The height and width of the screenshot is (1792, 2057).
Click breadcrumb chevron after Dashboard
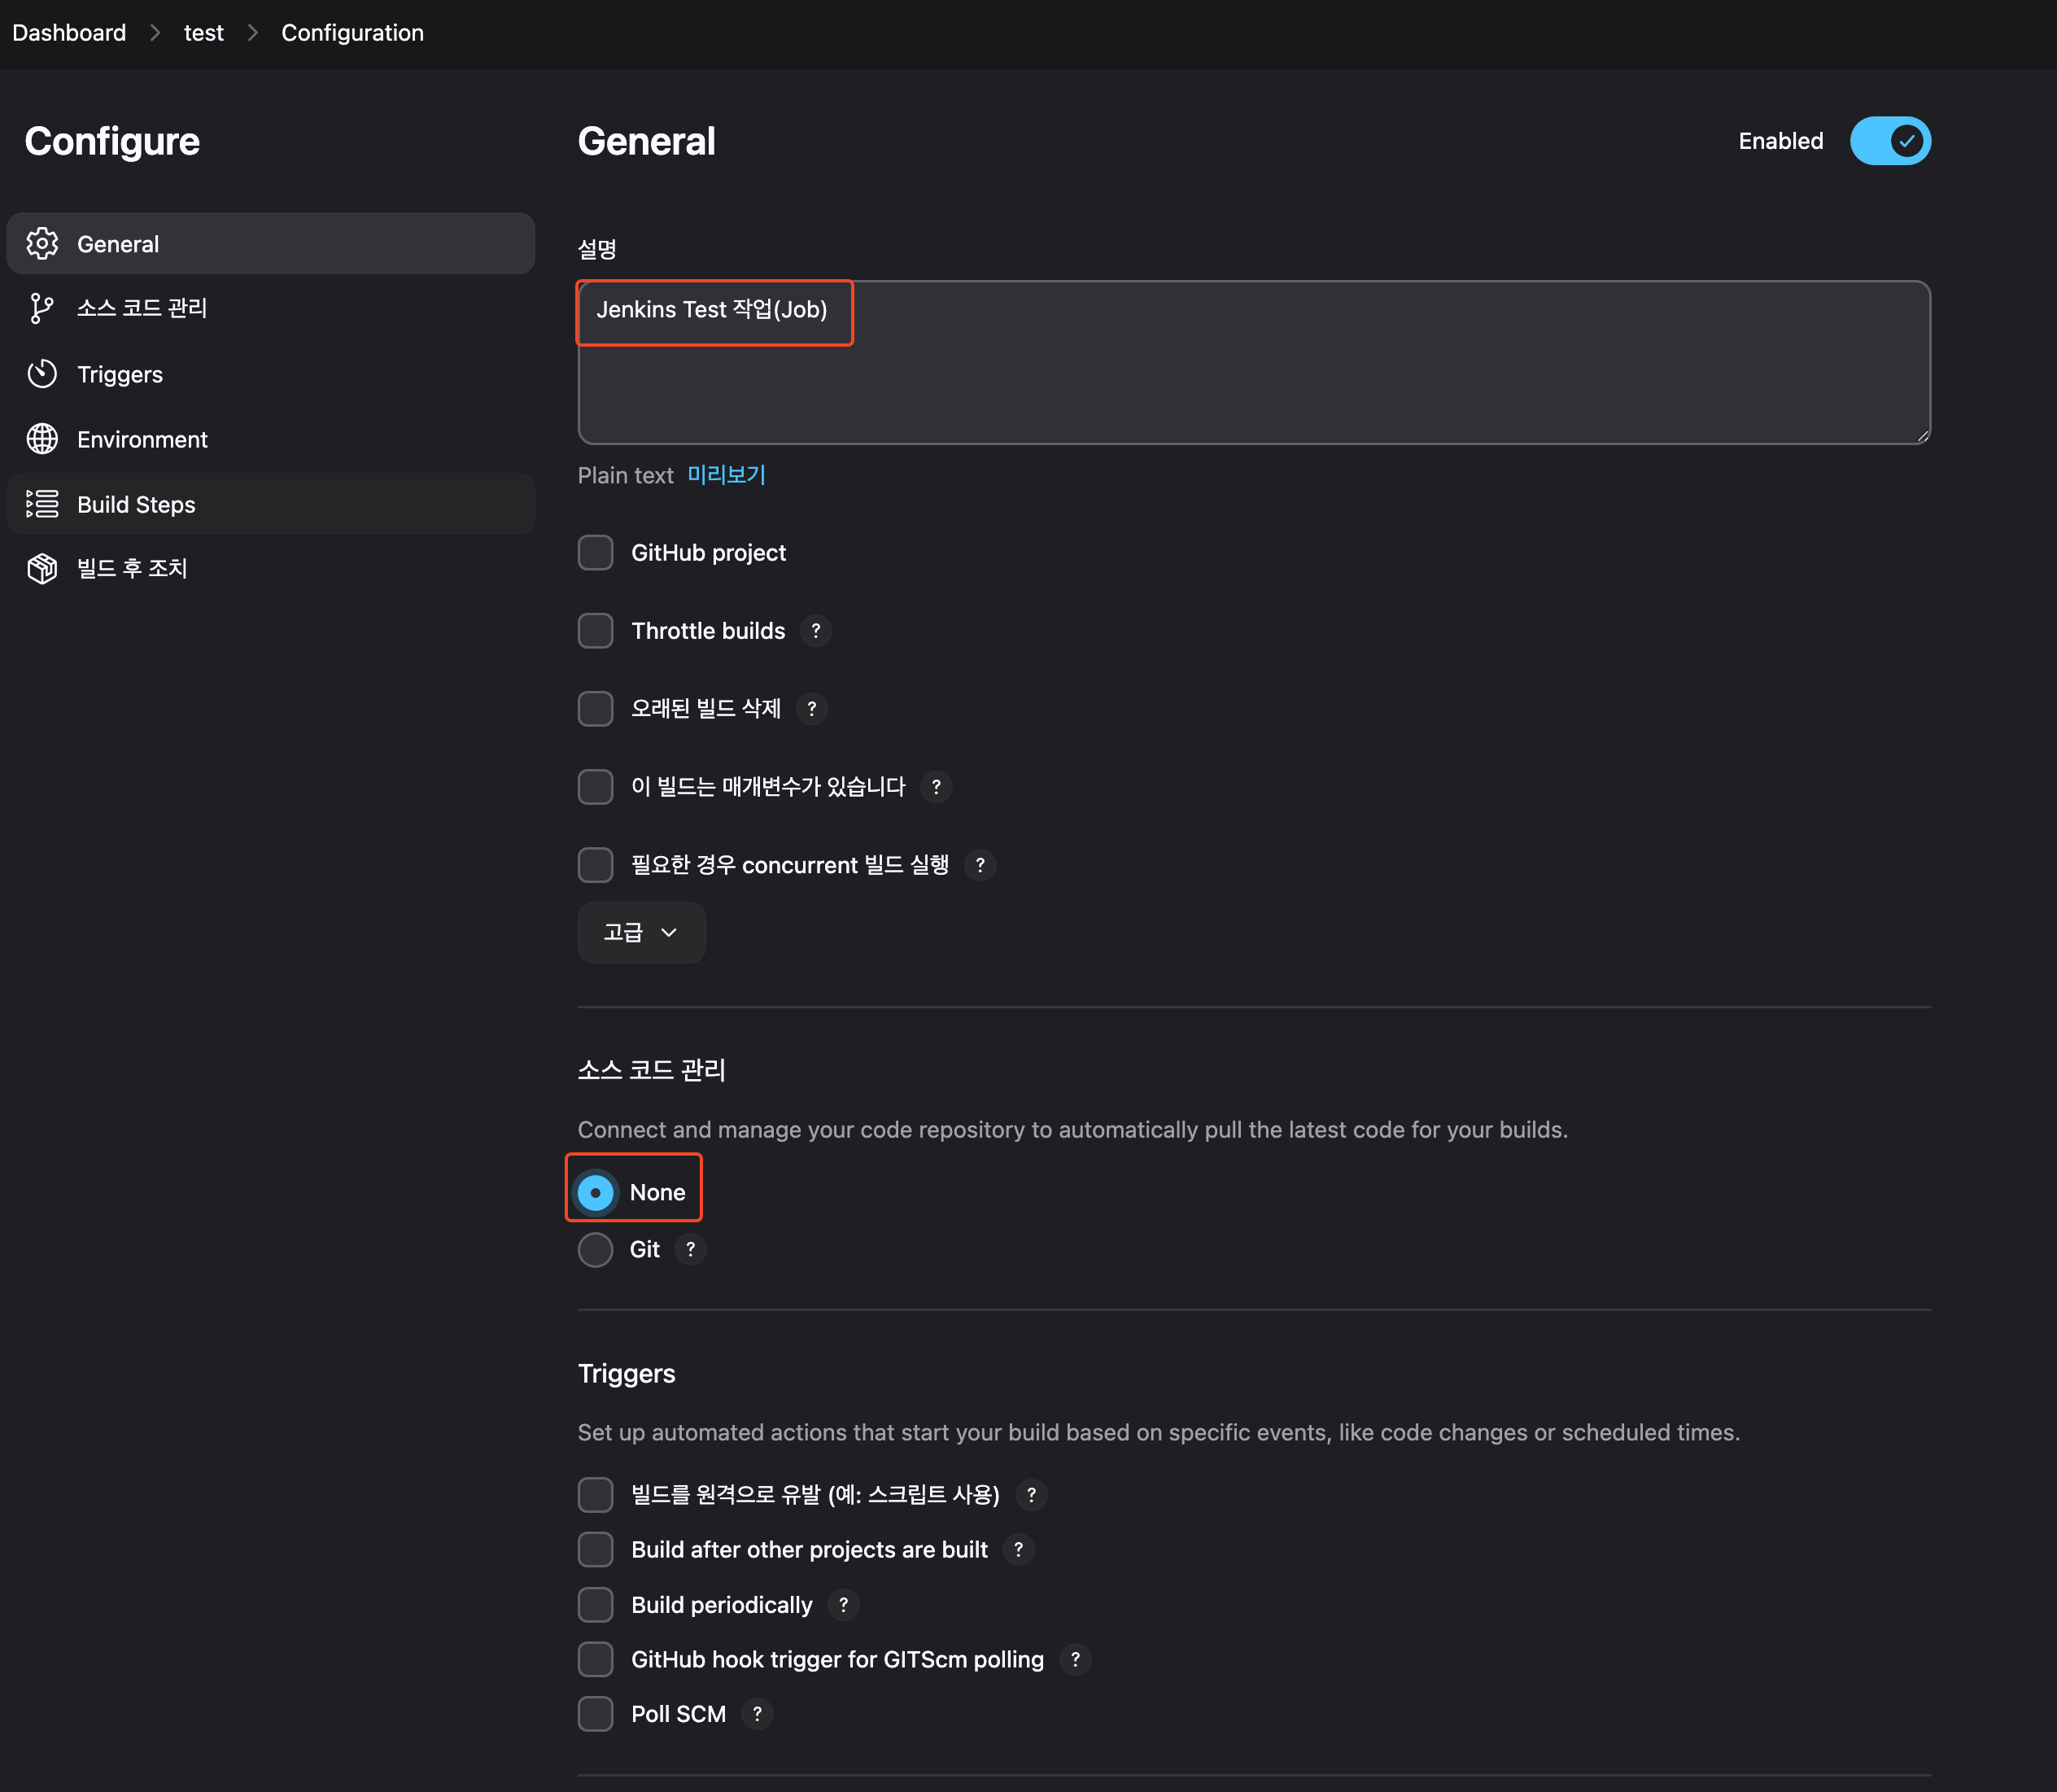pos(155,33)
